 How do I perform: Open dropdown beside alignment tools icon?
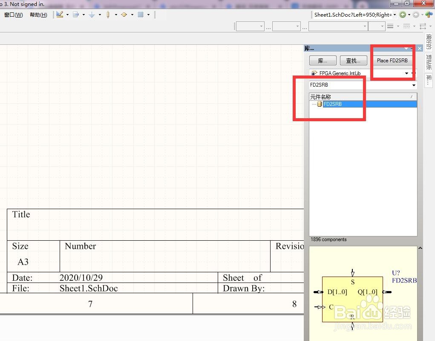(x=84, y=15)
